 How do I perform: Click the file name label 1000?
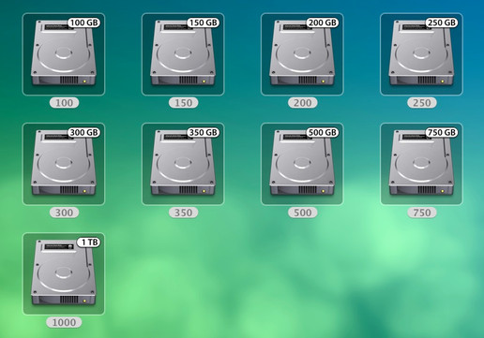tap(64, 322)
